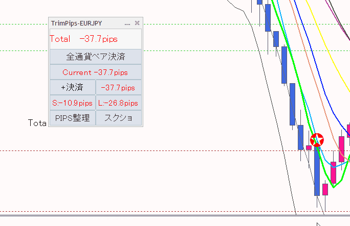Image resolution: width=350 pixels, height=226 pixels.
Task: Click the Total -37.7pips display field
Action: 95,39
